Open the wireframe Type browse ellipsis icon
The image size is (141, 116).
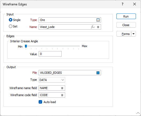pyautogui.click(x=98, y=20)
